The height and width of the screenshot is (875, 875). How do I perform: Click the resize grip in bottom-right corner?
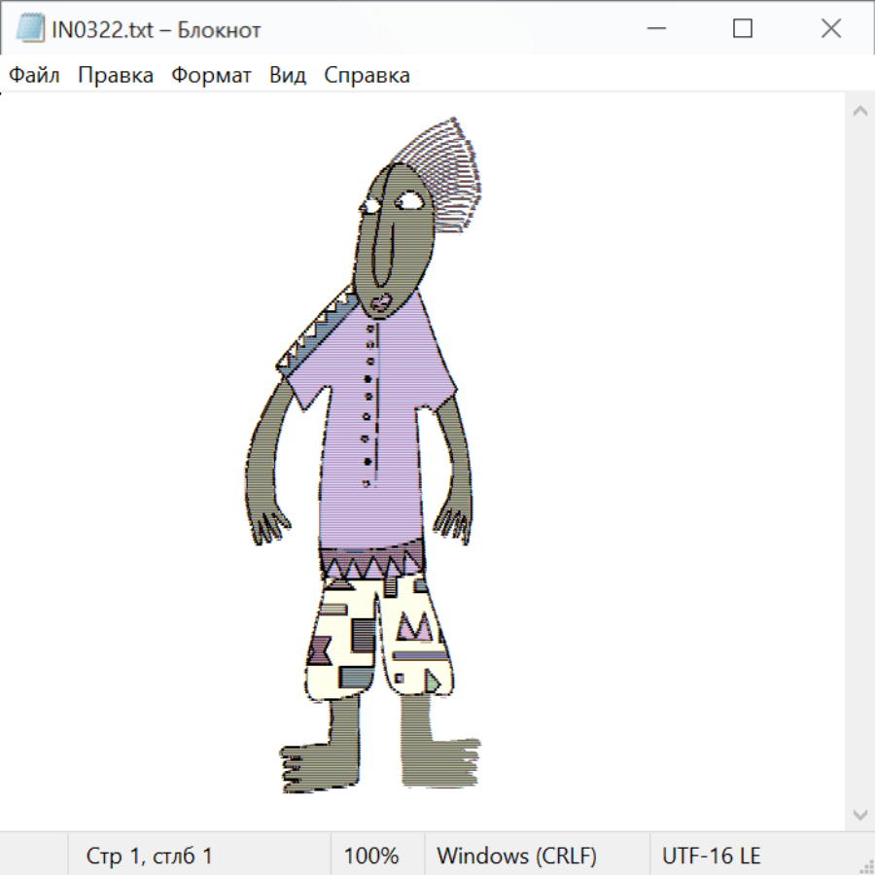click(865, 865)
